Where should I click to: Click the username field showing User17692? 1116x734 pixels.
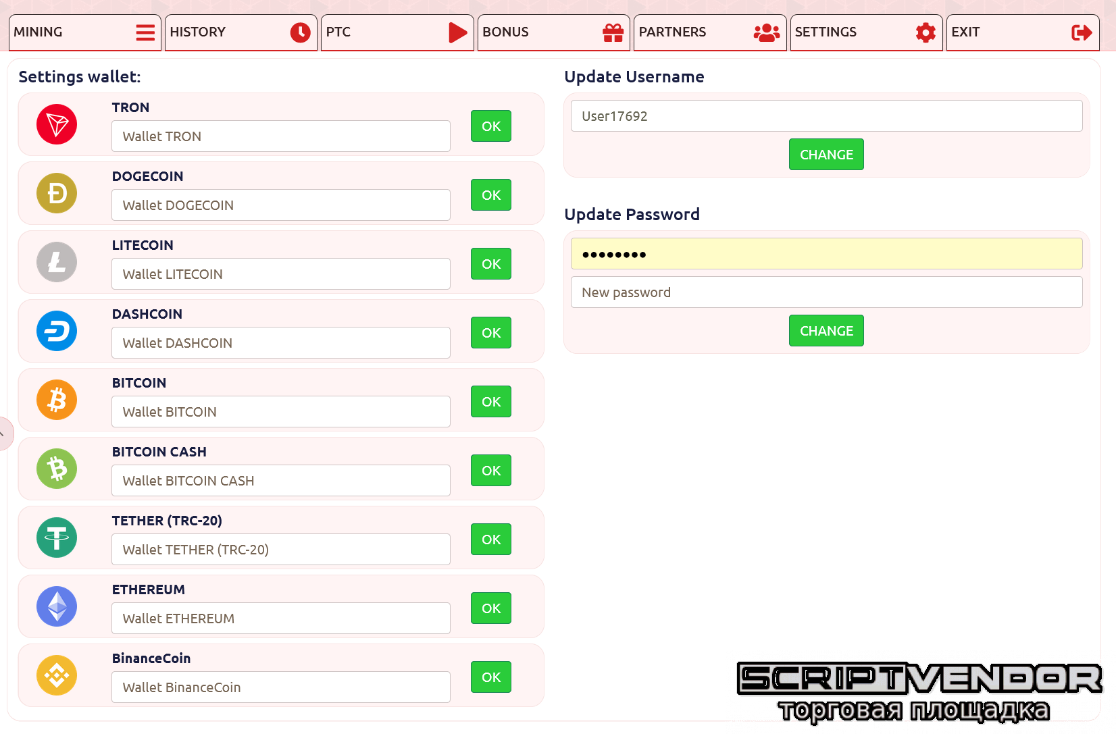coord(827,116)
